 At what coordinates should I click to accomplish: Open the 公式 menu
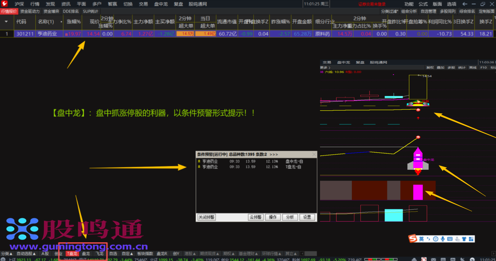coord(423,4)
